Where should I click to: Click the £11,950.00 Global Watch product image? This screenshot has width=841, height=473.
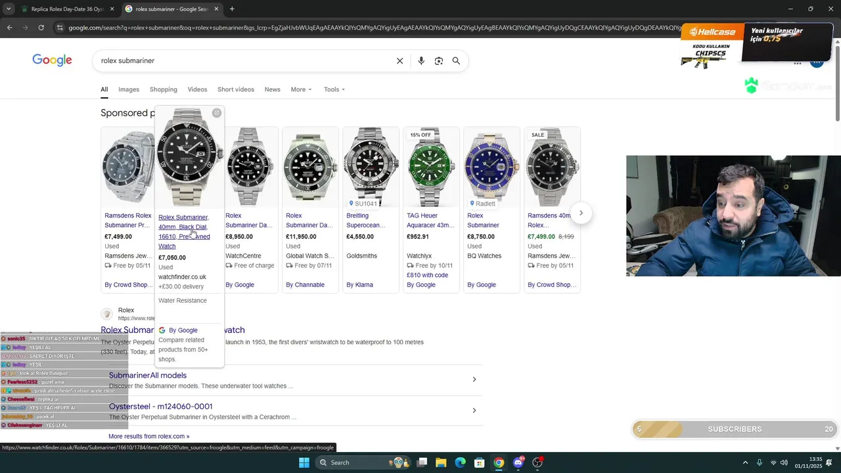pos(310,168)
